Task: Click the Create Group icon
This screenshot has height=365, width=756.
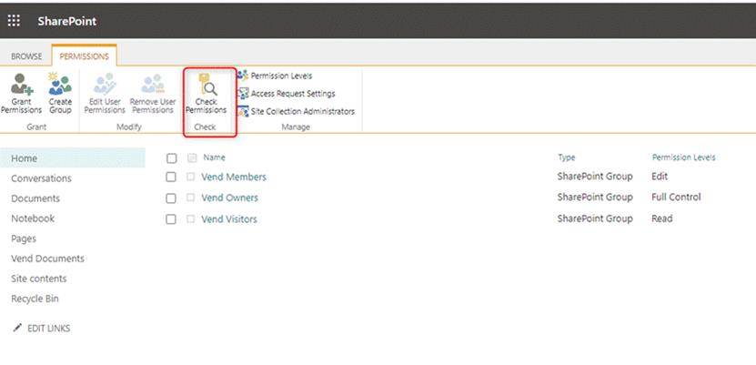Action: click(x=60, y=84)
